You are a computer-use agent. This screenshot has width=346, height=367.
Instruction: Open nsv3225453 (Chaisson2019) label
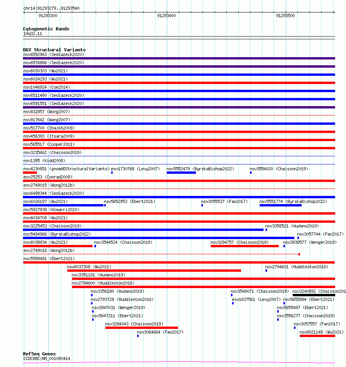coord(52,226)
